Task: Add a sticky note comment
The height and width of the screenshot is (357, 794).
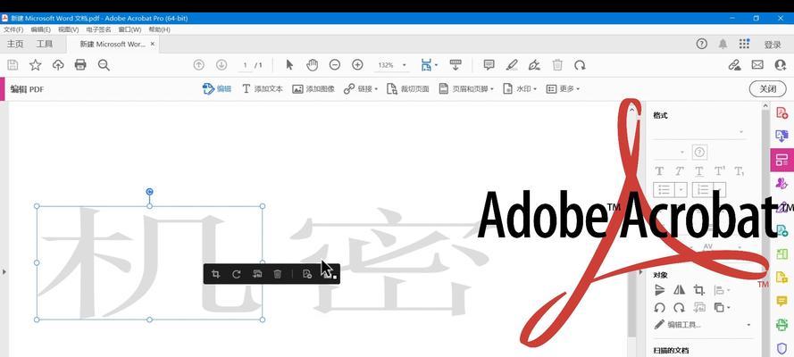Action: (x=489, y=65)
